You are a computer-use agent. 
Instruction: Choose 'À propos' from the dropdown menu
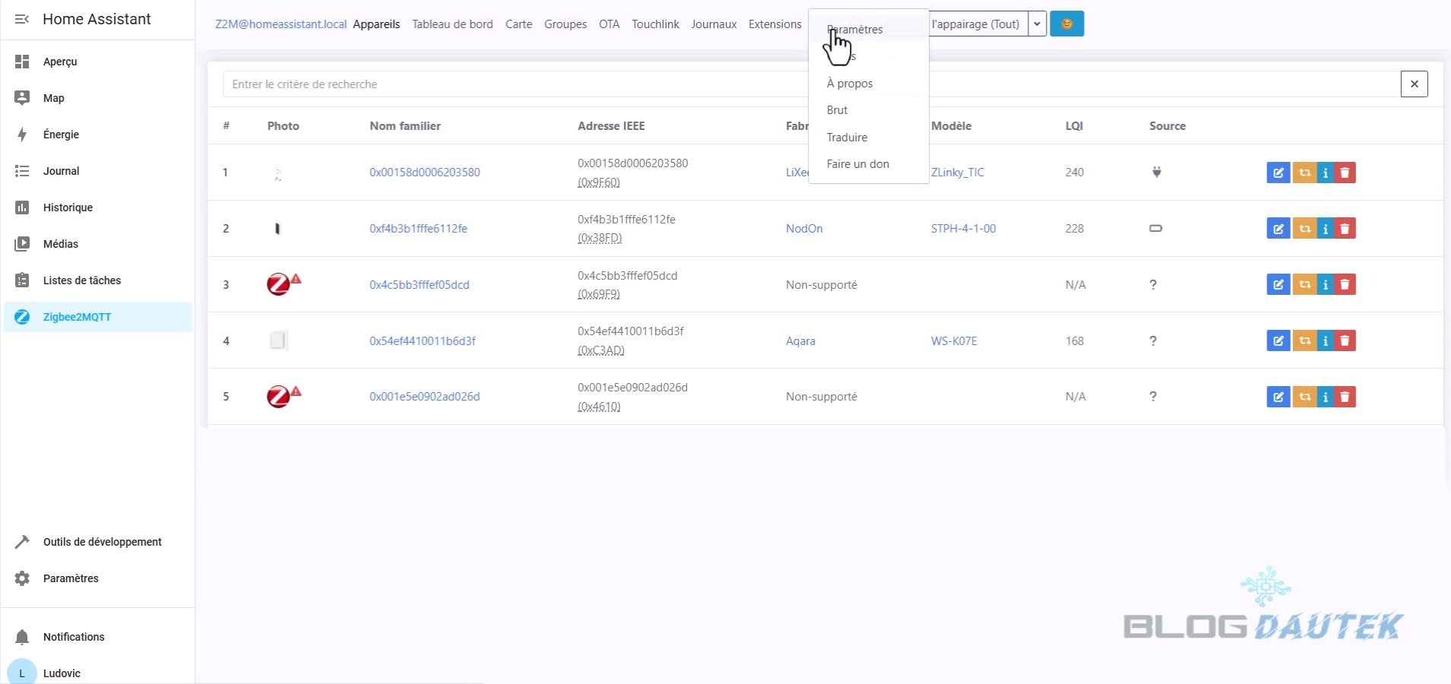(x=849, y=84)
